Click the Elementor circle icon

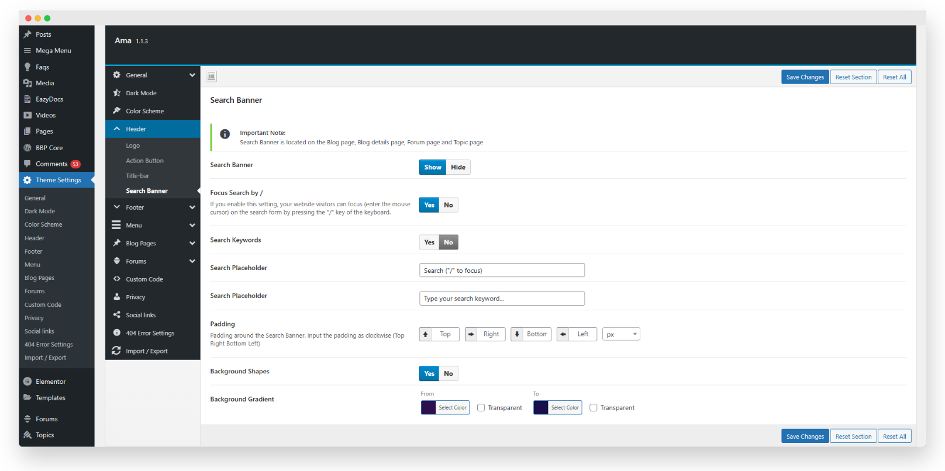[27, 382]
